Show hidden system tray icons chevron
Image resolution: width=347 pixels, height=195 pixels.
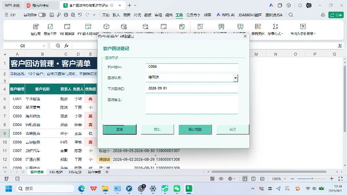click(252, 188)
